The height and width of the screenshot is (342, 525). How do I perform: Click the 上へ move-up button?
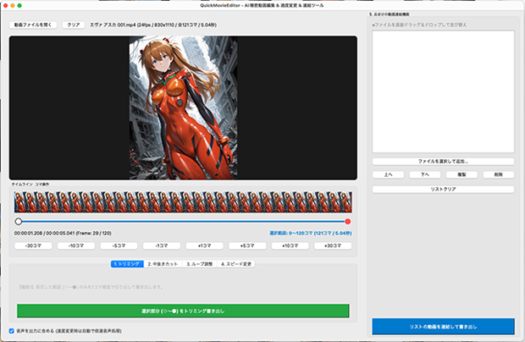(389, 174)
